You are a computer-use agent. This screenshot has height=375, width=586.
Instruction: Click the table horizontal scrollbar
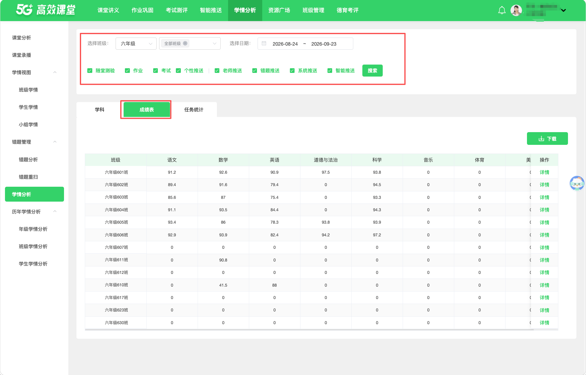(x=309, y=330)
